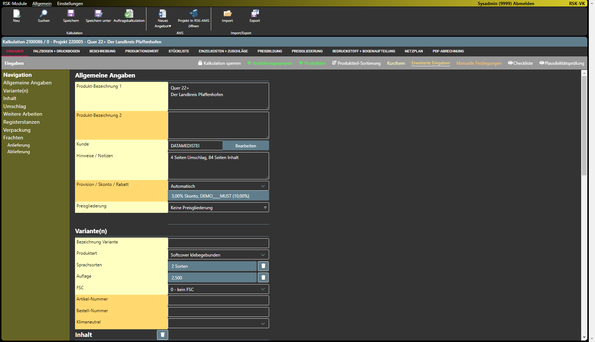Image resolution: width=595 pixels, height=342 pixels.
Task: Open Produktteil-Sortierung
Action: tap(356, 63)
